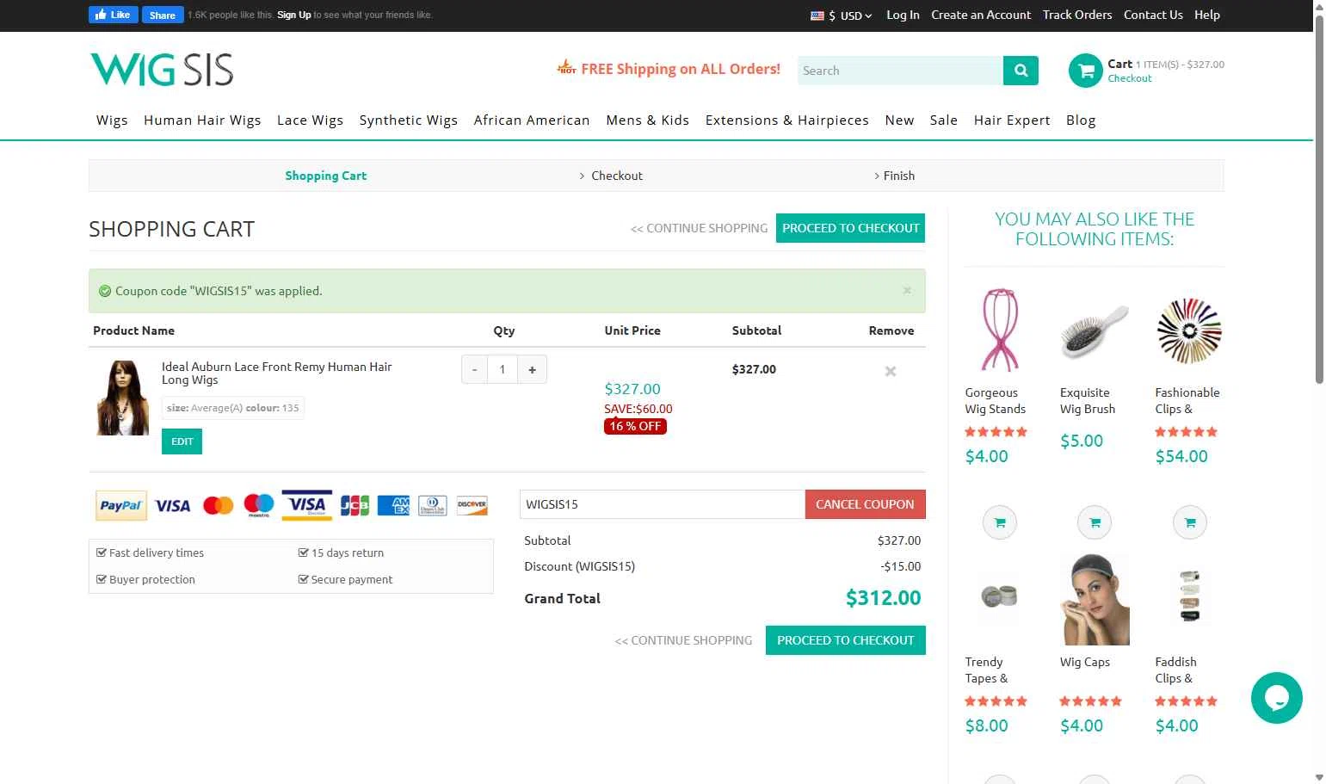Click the Facebook Like button
Screen dimensions: 1326x784
[113, 15]
